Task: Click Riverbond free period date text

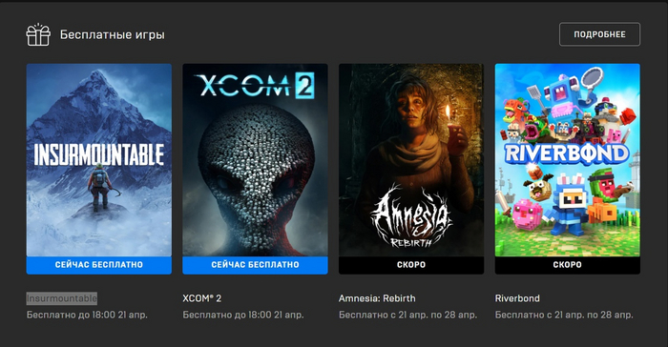Action: 564,316
